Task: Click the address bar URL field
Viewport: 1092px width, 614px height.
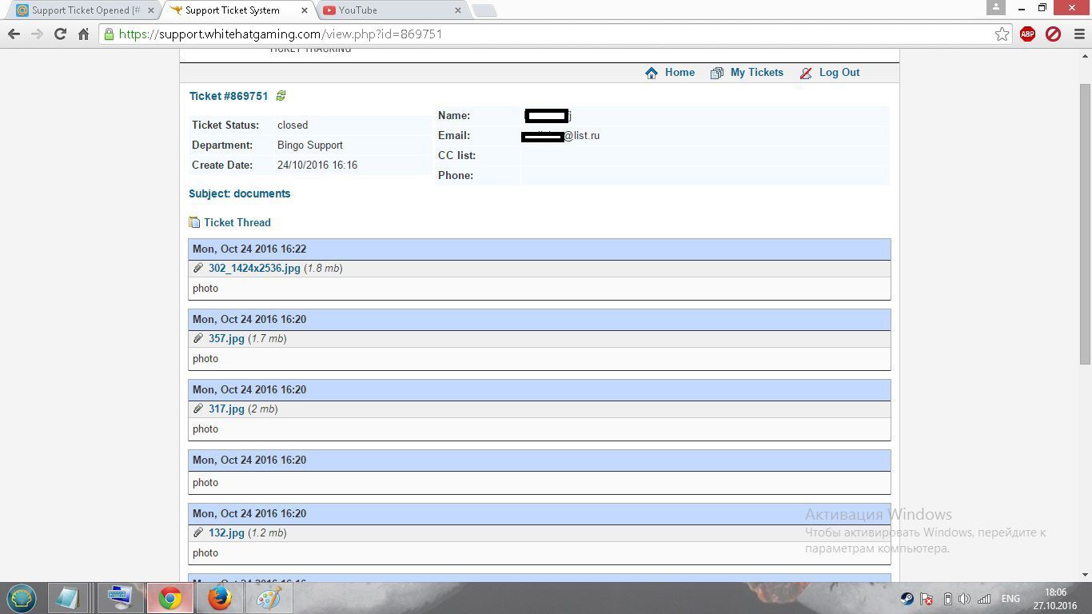Action: [x=555, y=34]
